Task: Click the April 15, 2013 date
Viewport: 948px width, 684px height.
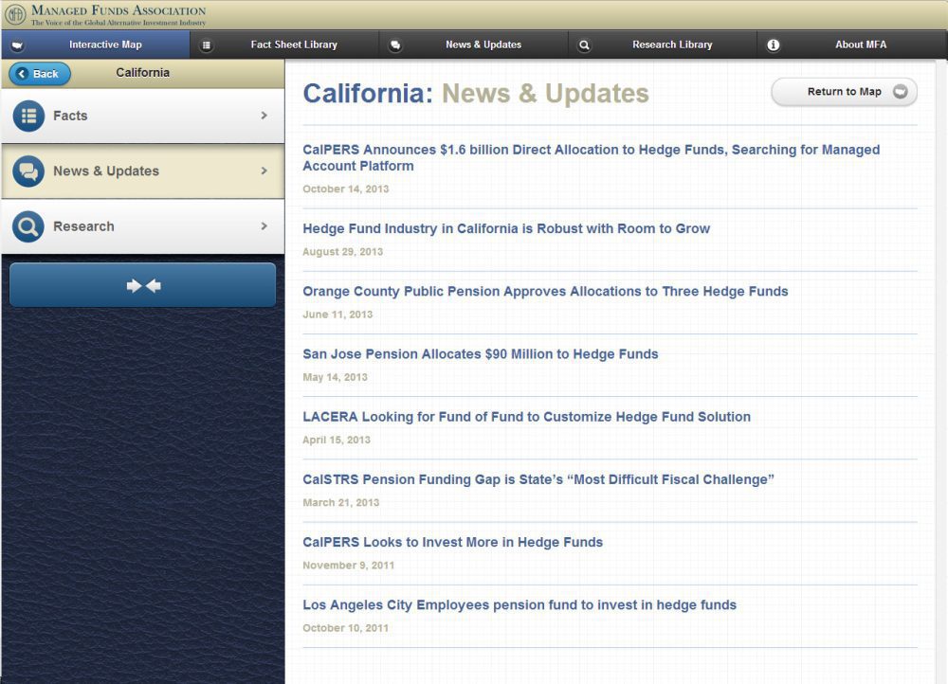Action: 337,440
